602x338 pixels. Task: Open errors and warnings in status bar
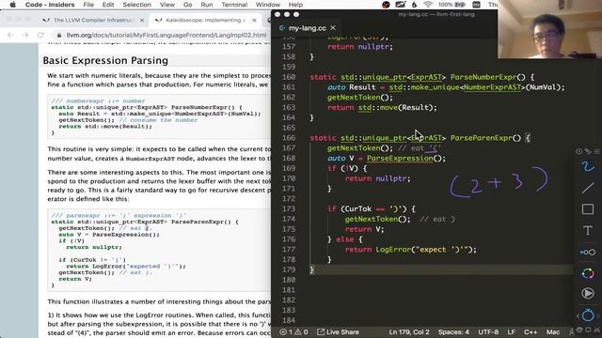click(x=293, y=331)
